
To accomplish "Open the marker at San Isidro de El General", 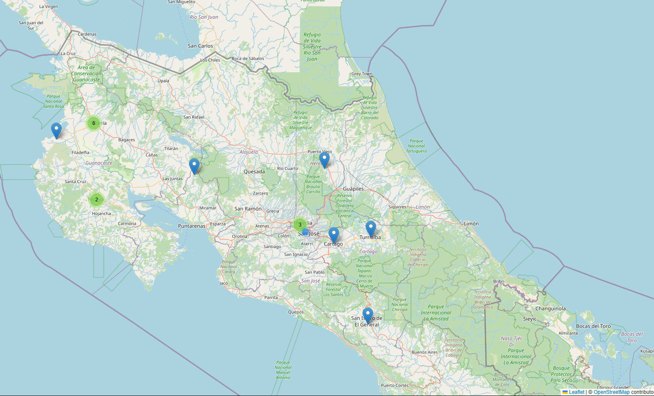I will (x=368, y=315).
